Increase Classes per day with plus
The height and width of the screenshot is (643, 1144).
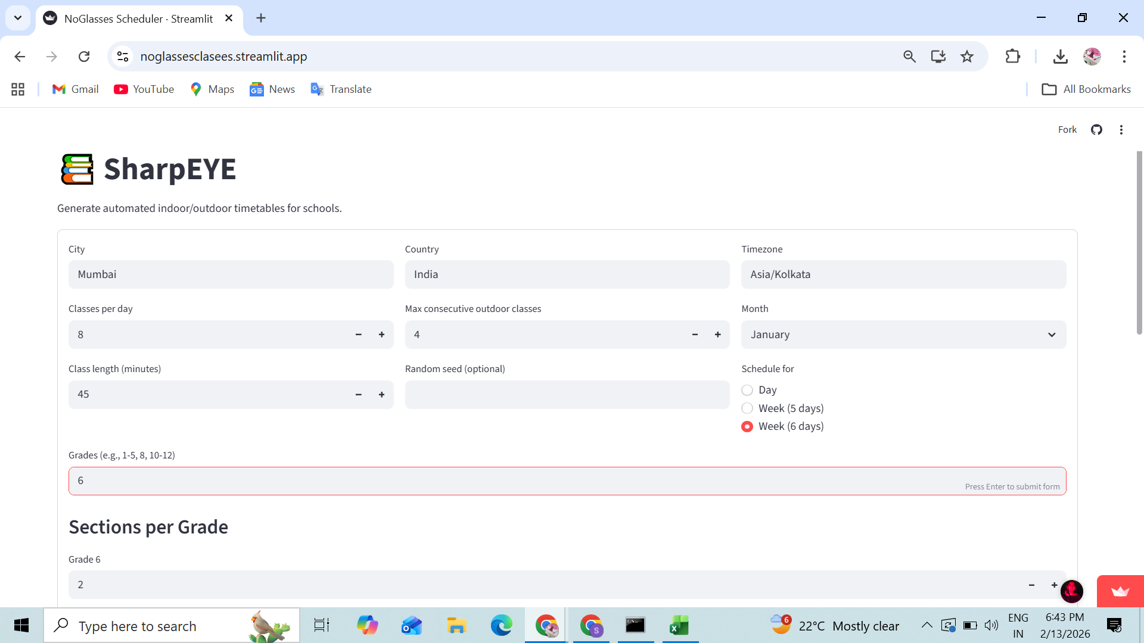[x=381, y=335]
